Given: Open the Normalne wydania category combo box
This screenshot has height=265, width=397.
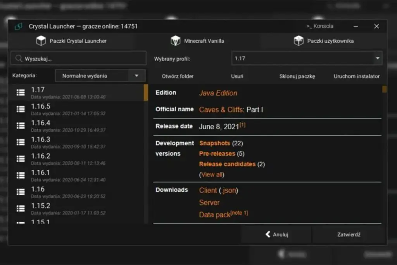Looking at the screenshot, I should tap(100, 76).
